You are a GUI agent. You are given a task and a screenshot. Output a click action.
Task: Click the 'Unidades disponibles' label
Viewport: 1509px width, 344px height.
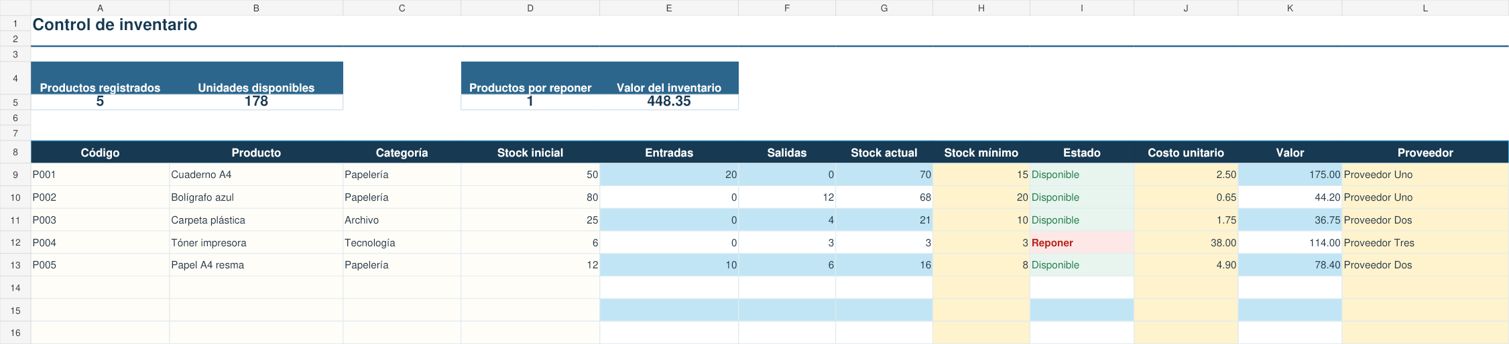[256, 88]
